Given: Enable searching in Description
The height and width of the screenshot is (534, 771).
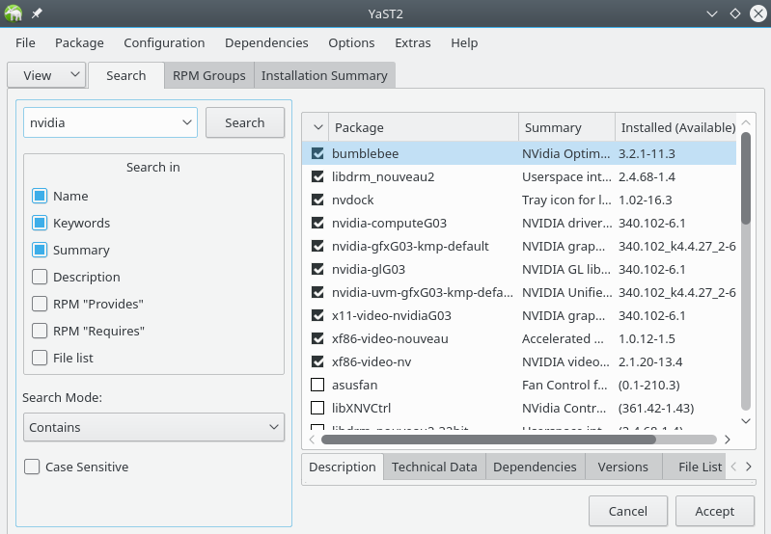Looking at the screenshot, I should tap(40, 277).
